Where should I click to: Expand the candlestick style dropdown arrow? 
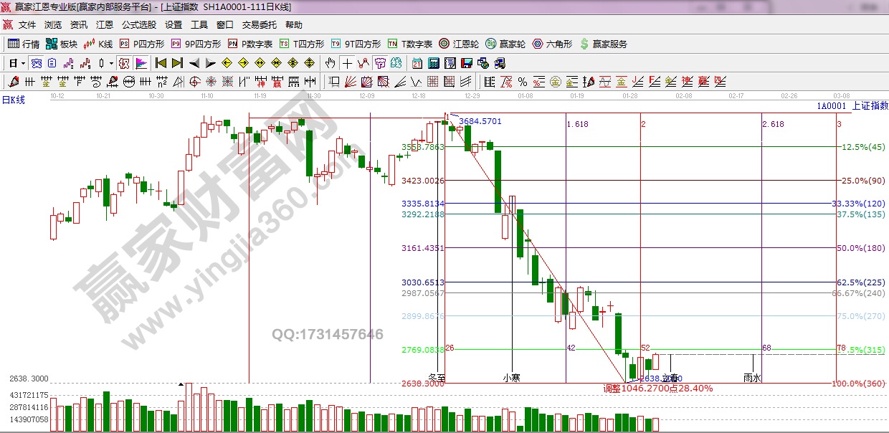[111, 63]
